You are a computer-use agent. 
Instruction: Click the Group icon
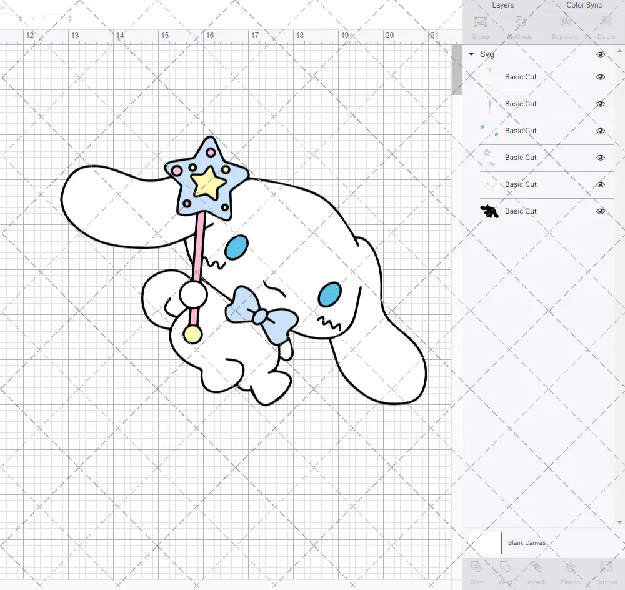[x=480, y=25]
